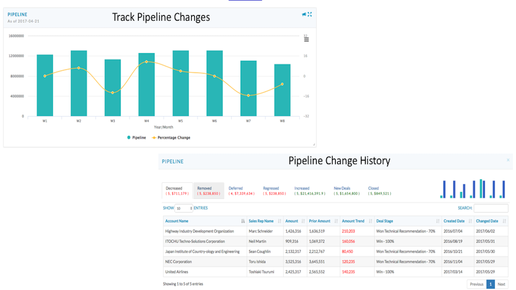Sort by Created Date sort icon

(470, 221)
